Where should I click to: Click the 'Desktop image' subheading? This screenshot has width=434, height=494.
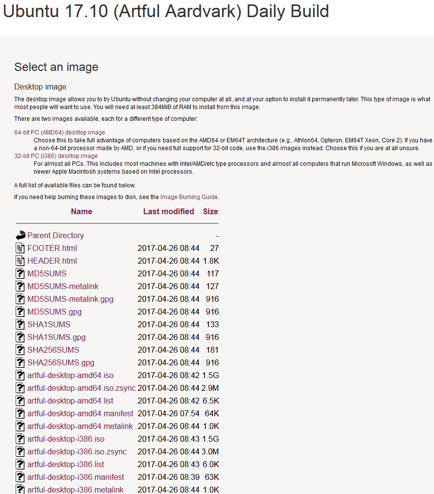[x=40, y=87]
